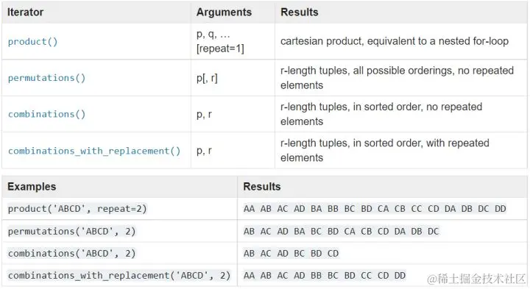Click the Examples column header
The image size is (530, 289).
pyautogui.click(x=32, y=187)
